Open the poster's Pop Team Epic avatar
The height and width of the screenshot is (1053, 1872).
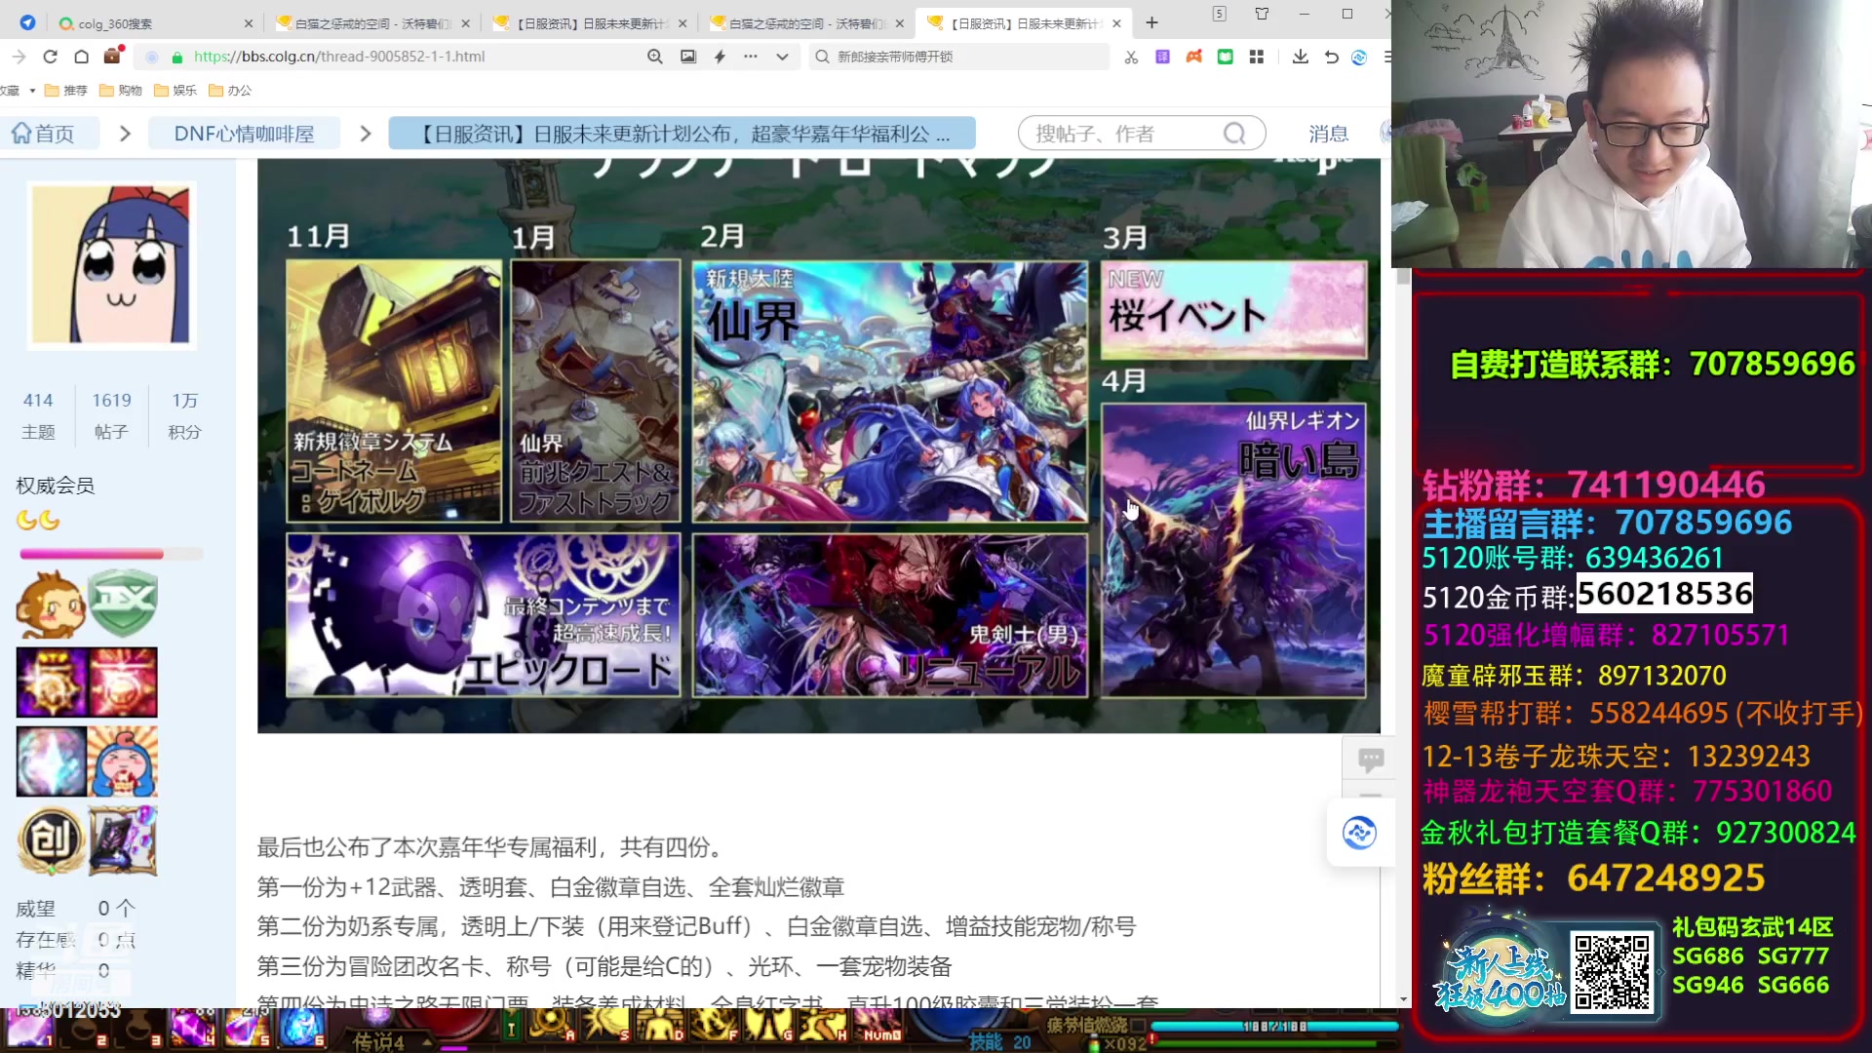pos(111,265)
